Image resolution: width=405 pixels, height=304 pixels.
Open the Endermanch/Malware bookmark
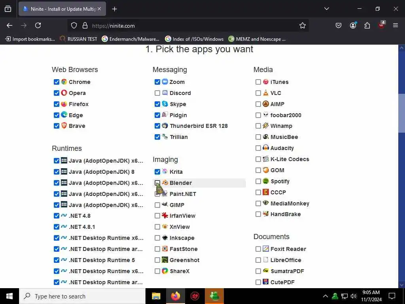[131, 39]
